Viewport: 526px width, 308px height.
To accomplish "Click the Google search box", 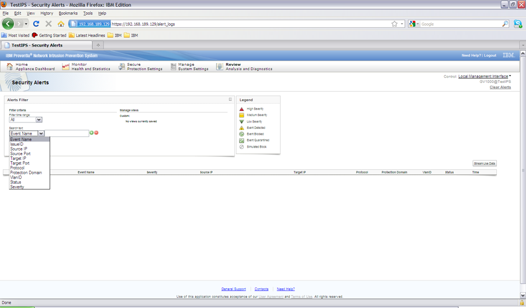I will [x=461, y=24].
